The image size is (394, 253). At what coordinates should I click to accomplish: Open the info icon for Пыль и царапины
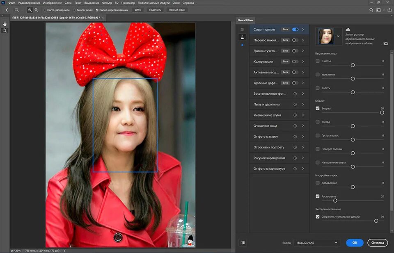coord(295,105)
